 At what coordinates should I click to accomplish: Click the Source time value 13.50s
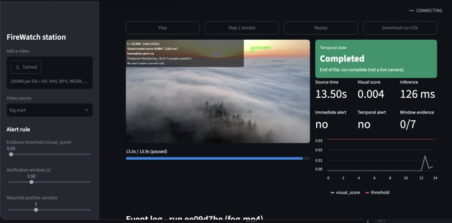pyautogui.click(x=331, y=94)
